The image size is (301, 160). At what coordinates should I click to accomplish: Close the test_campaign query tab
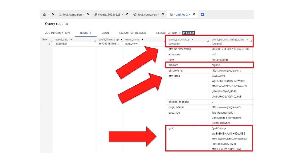163,14
